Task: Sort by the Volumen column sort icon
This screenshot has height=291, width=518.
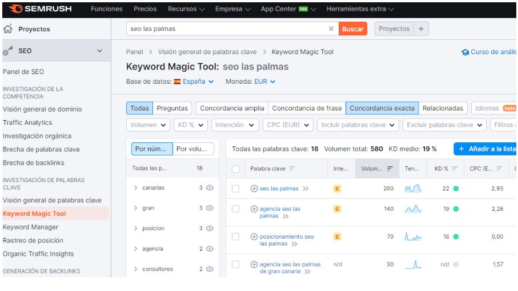Action: tap(390, 169)
